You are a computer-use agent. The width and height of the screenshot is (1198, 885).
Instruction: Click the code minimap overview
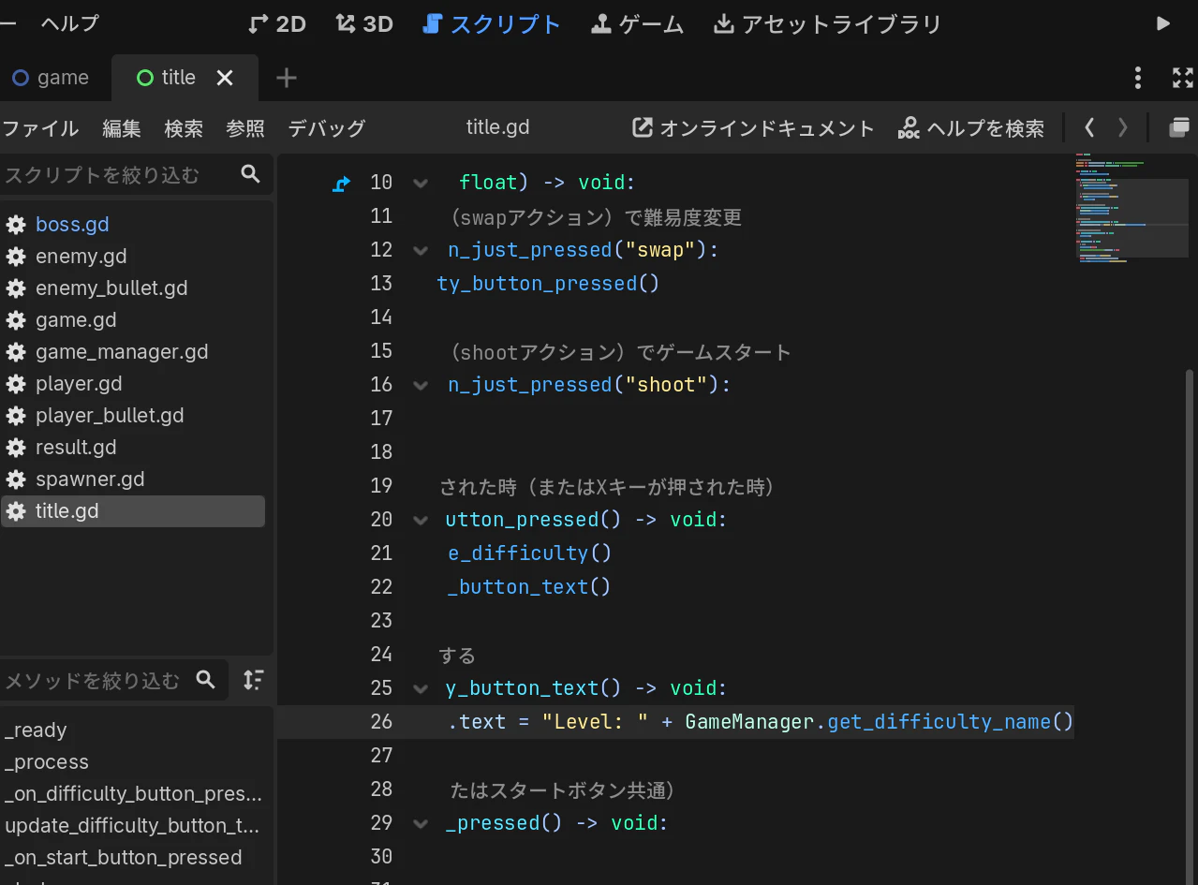1130,209
